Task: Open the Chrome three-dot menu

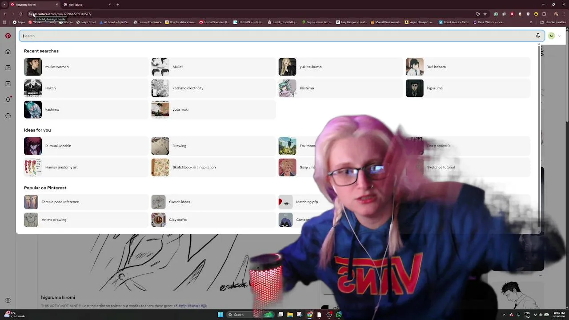Action: (564, 14)
